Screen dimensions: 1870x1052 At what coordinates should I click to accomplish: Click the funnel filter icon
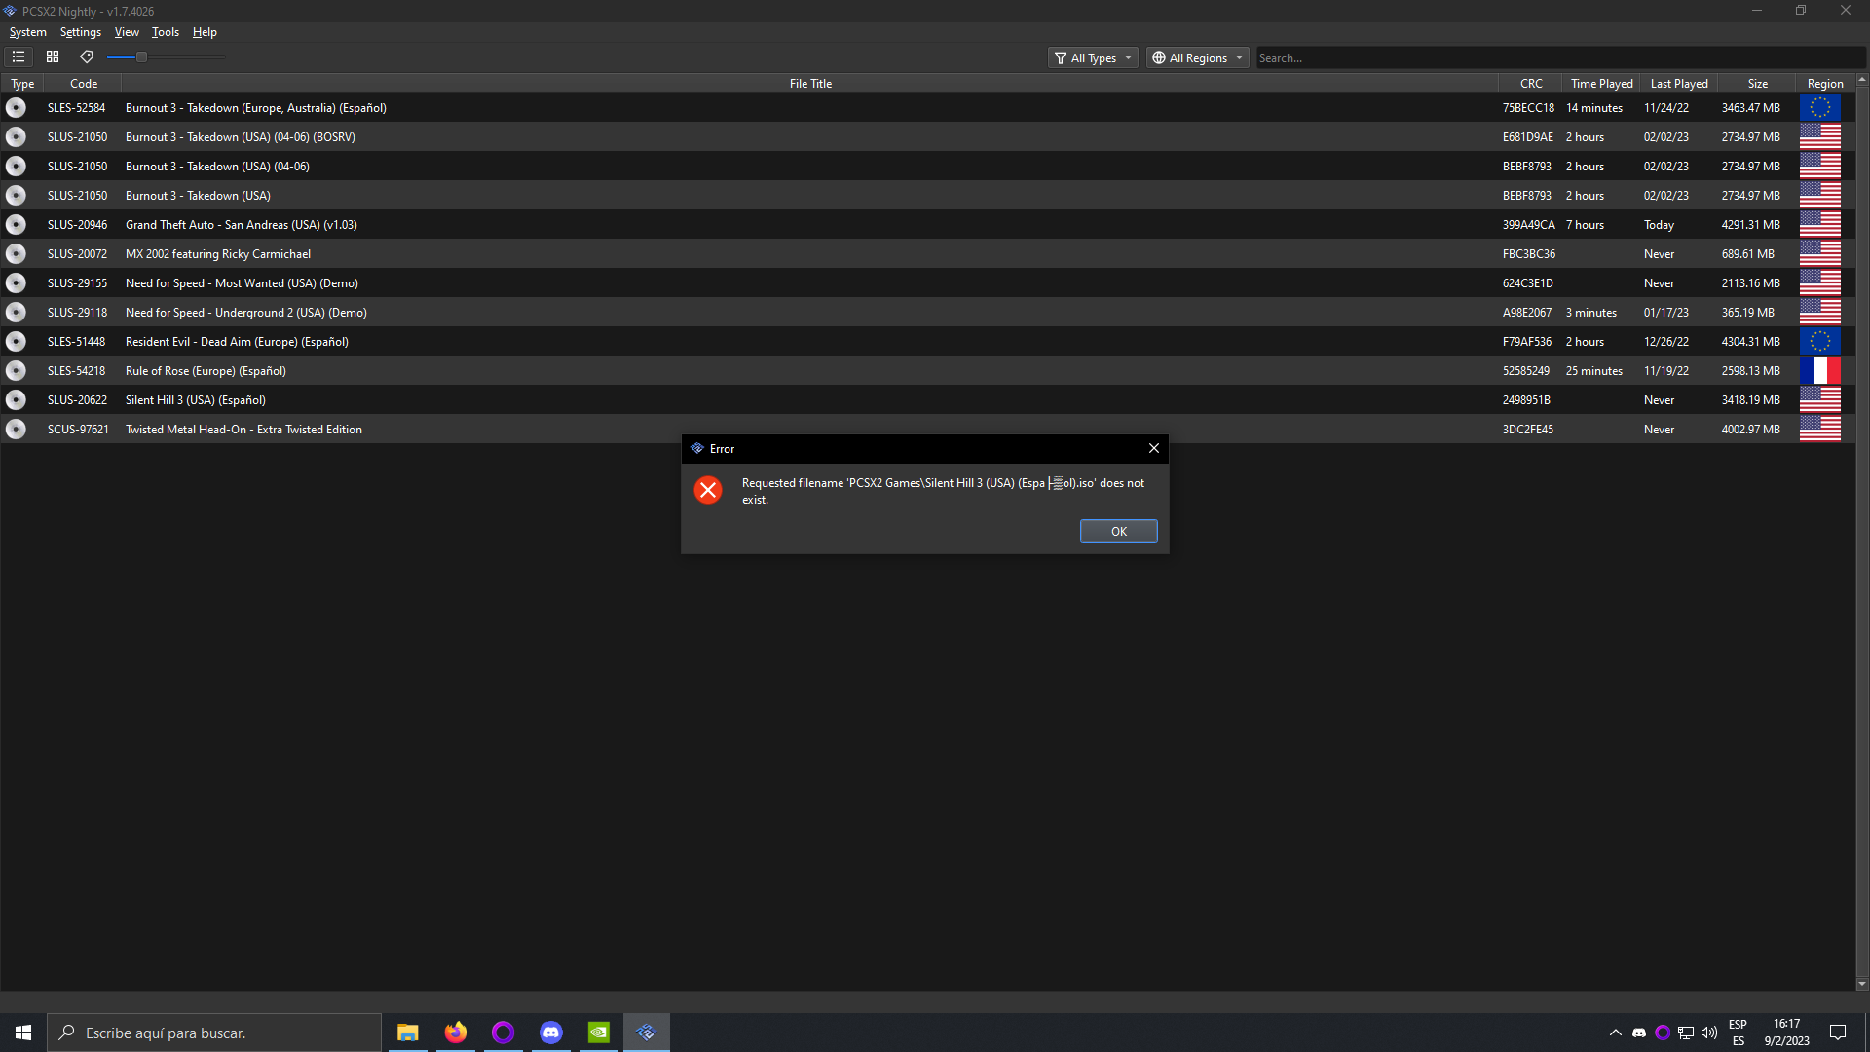tap(1059, 57)
